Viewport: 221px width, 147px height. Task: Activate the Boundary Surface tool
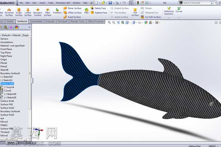38,12
